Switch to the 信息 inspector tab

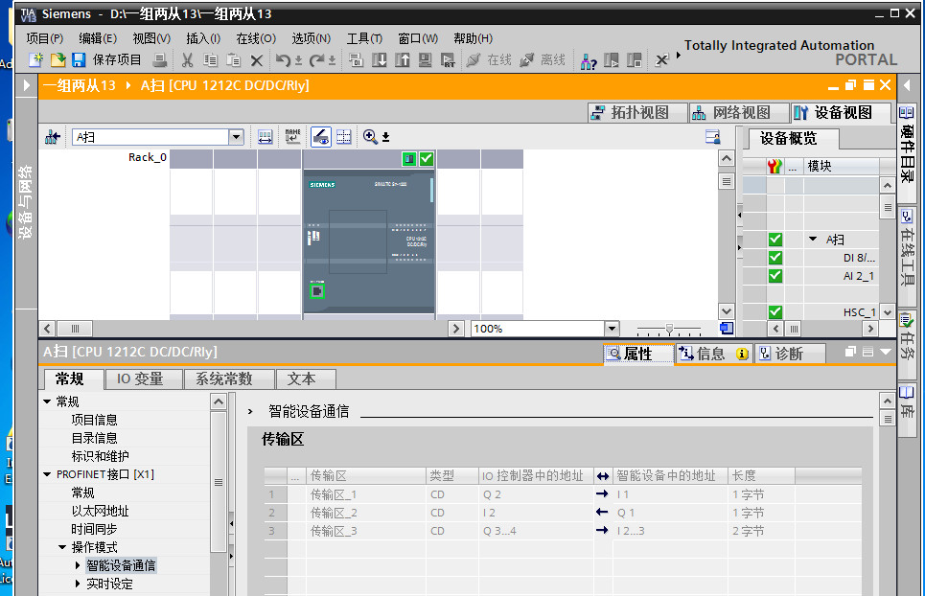[713, 354]
